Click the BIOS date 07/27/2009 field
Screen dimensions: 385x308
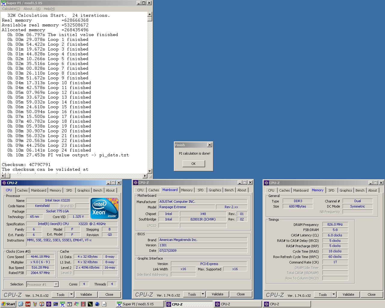203,251
